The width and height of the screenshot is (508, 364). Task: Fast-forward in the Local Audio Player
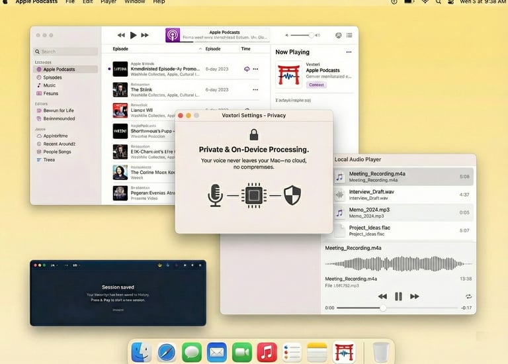point(414,296)
